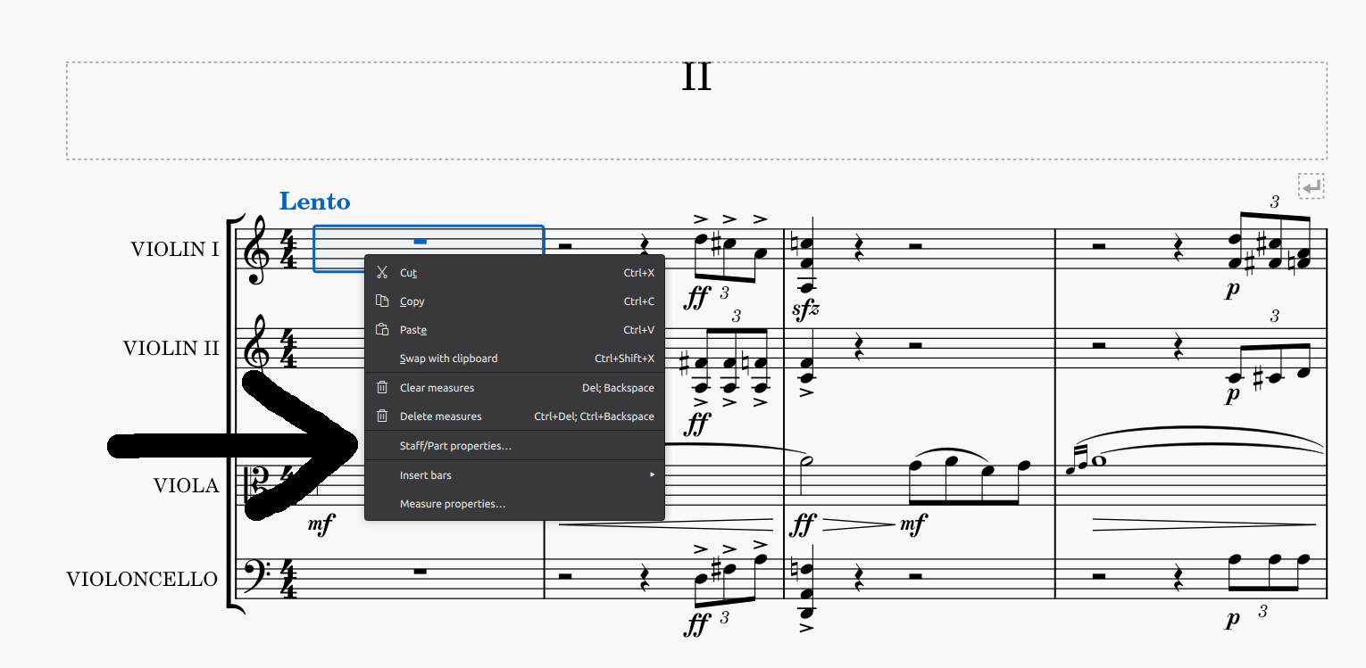The width and height of the screenshot is (1366, 668).
Task: Select the p dynamic under Violin II
Action: pyautogui.click(x=1233, y=393)
